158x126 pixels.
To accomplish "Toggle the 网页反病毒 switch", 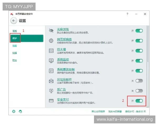I will coord(139,41).
